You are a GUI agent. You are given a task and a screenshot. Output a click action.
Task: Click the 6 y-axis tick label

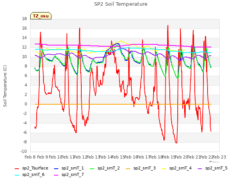click(x=26, y=76)
